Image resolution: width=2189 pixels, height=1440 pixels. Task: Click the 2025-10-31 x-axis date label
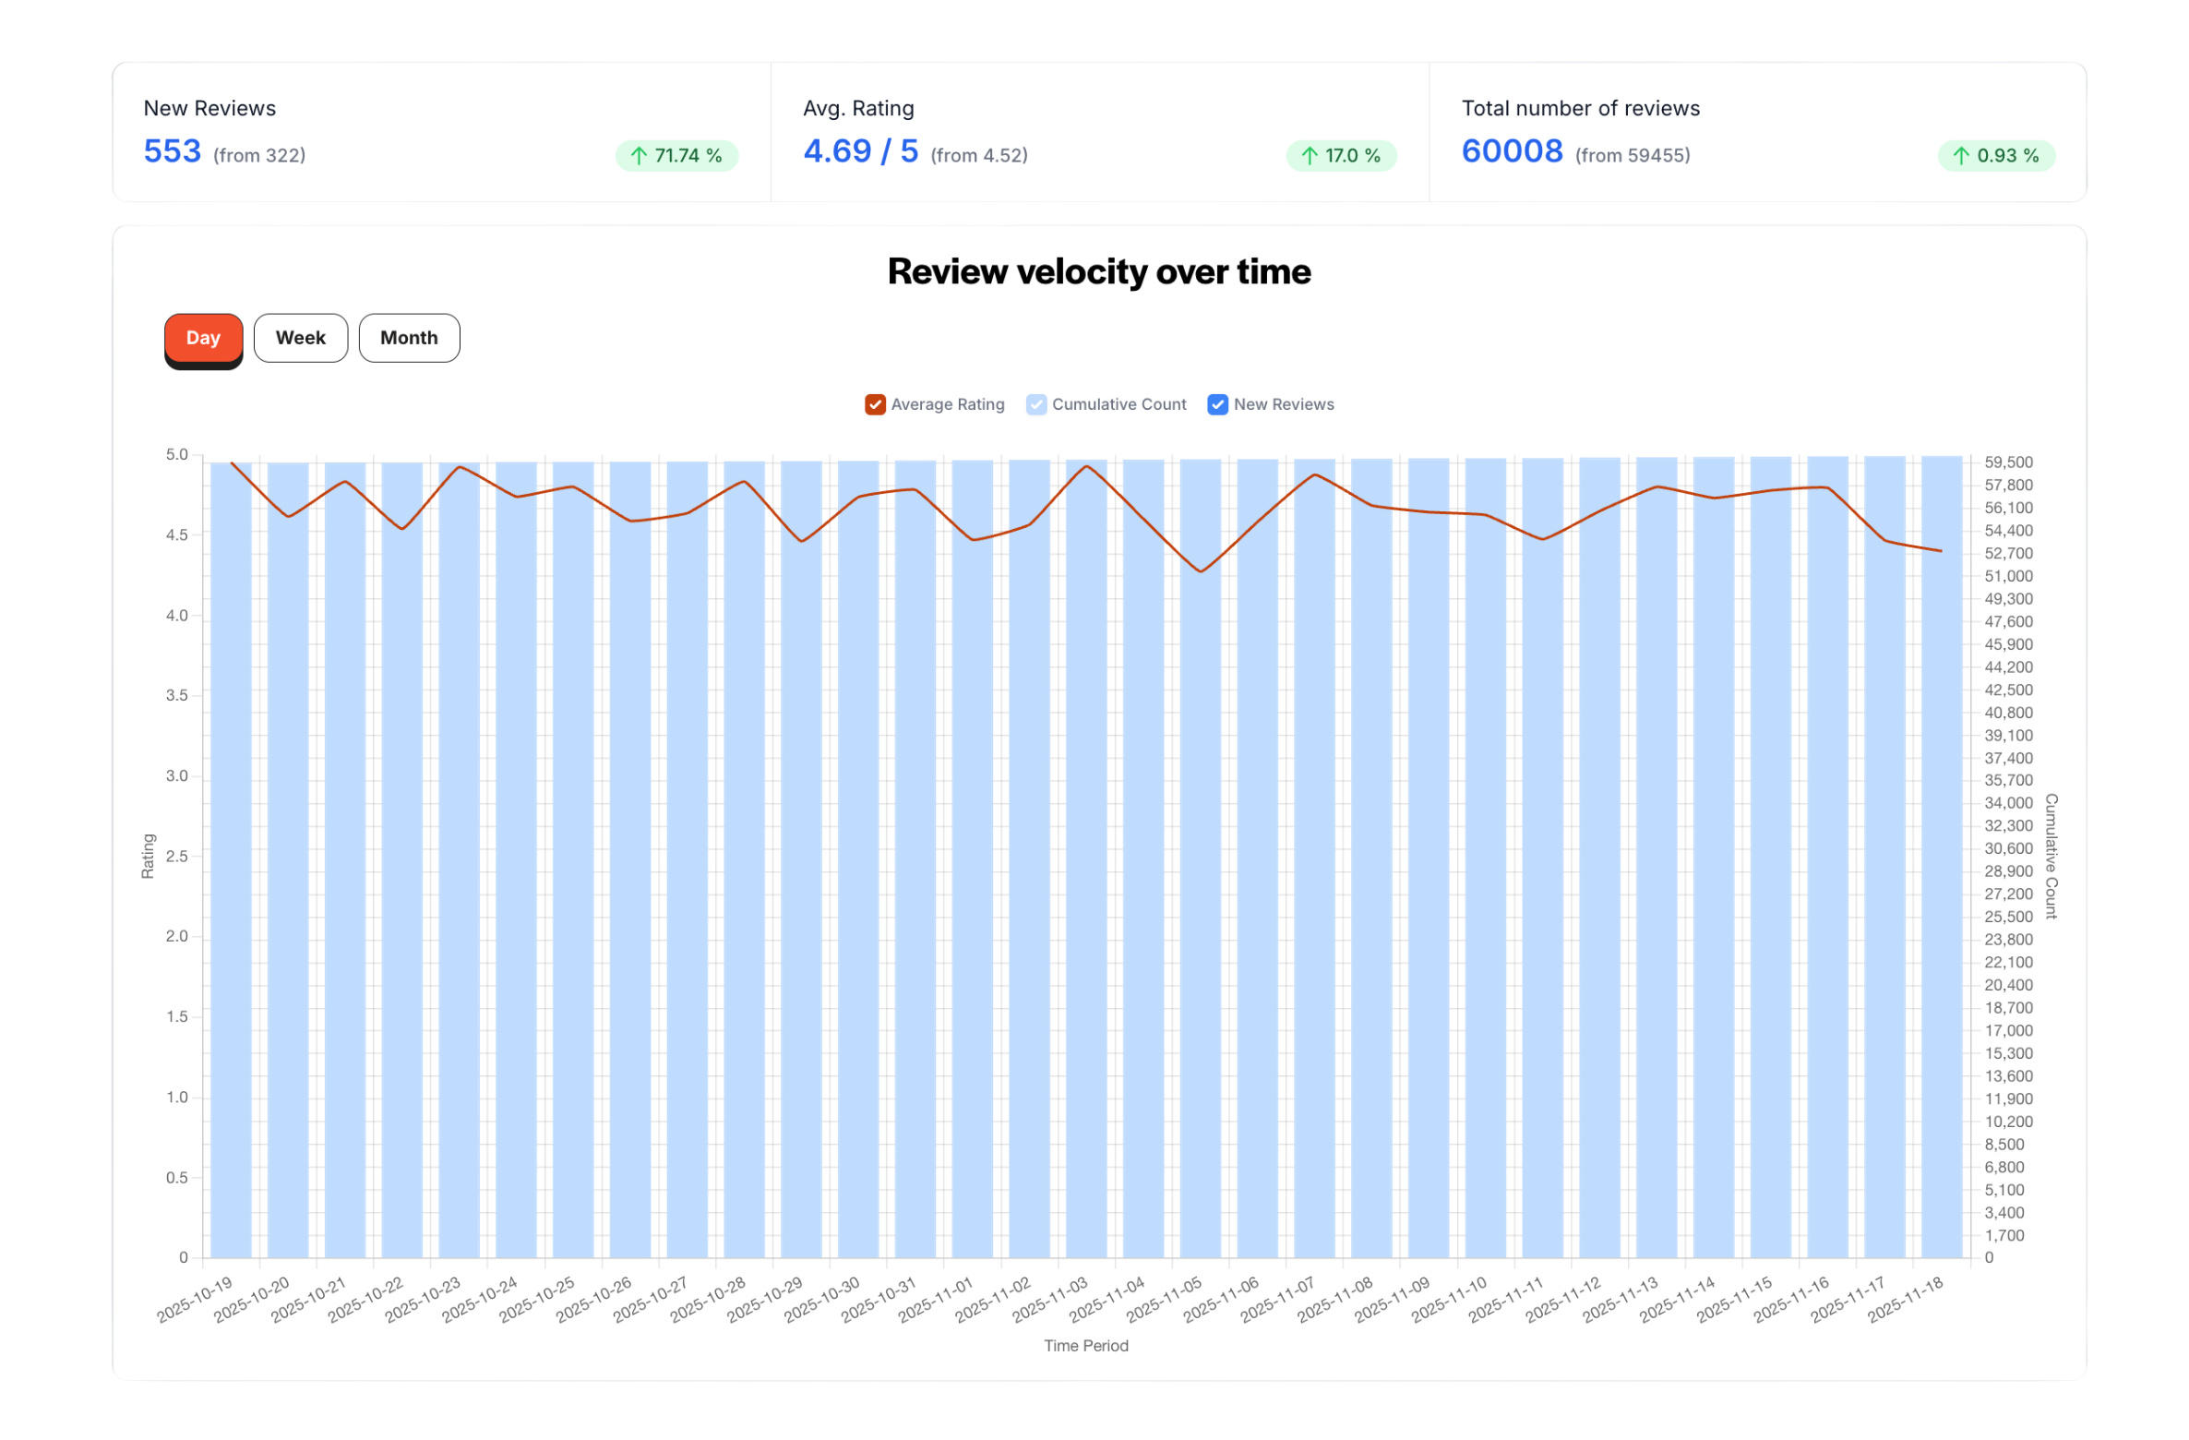[x=878, y=1300]
